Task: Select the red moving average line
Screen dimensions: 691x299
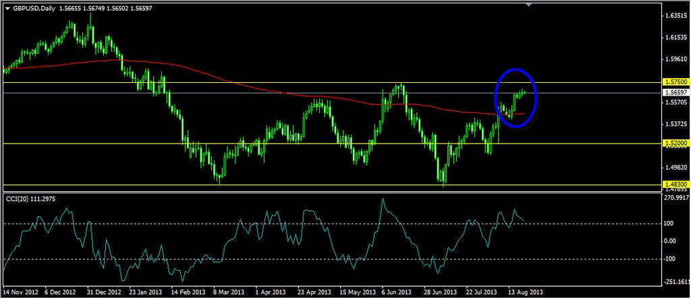Action: pos(265,89)
